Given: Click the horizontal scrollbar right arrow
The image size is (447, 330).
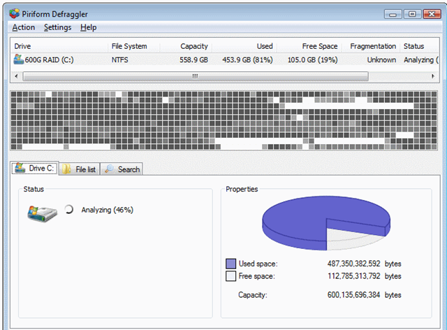Looking at the screenshot, I should tap(433, 76).
